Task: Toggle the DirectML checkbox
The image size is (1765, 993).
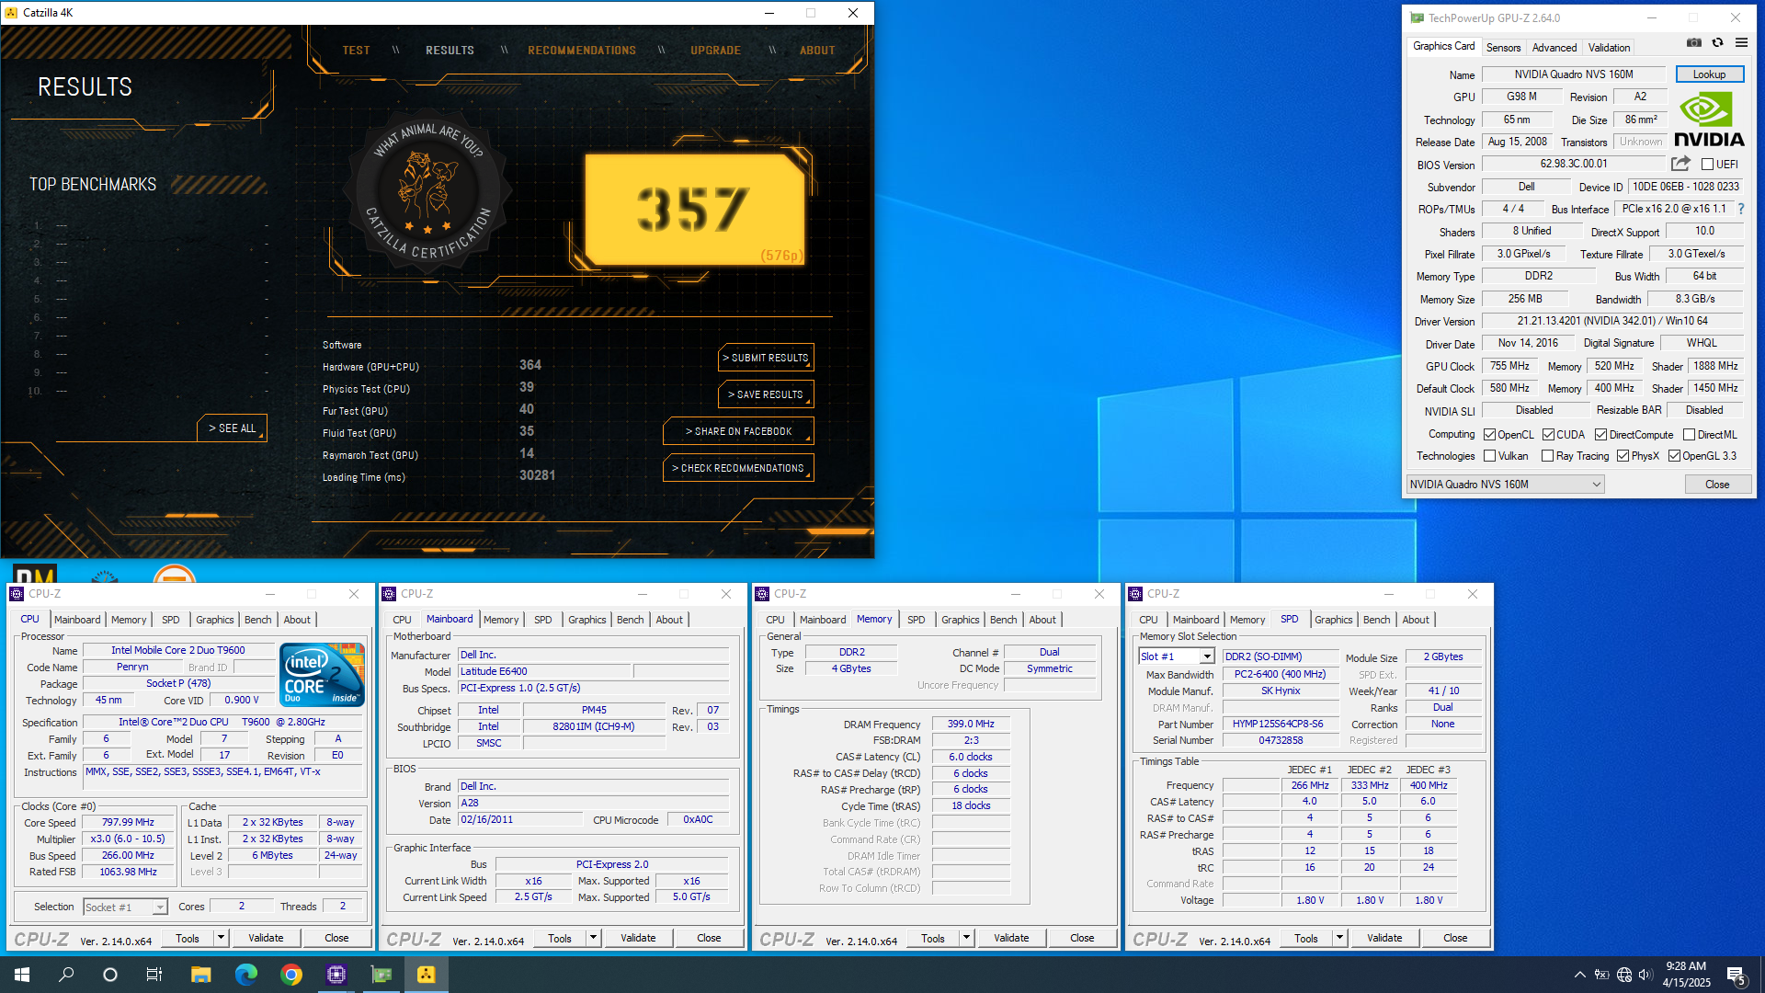Action: [x=1689, y=435]
